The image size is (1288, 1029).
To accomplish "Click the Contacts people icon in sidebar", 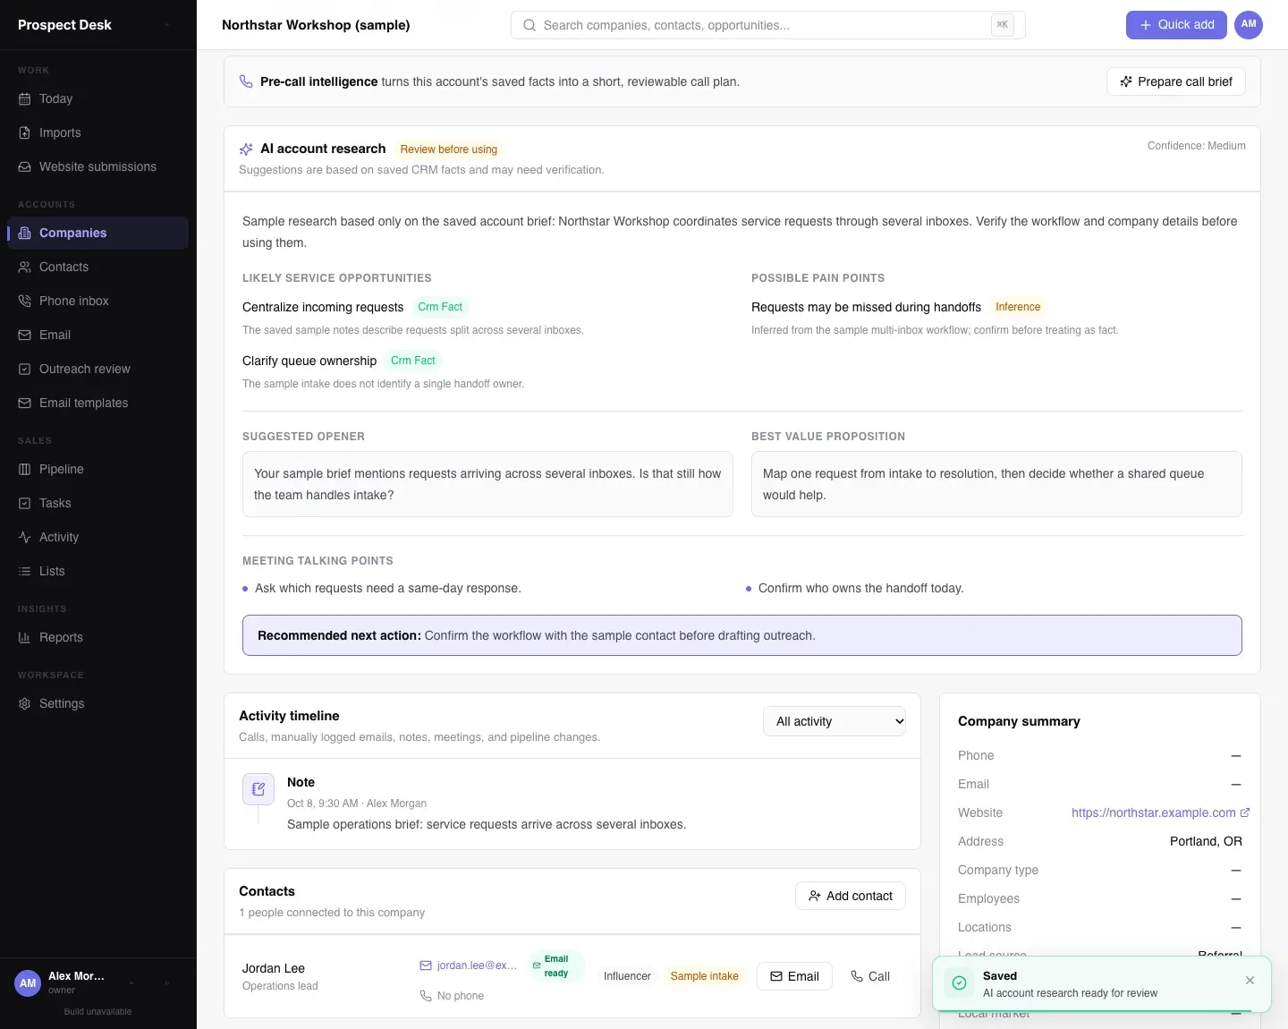I will pyautogui.click(x=25, y=267).
